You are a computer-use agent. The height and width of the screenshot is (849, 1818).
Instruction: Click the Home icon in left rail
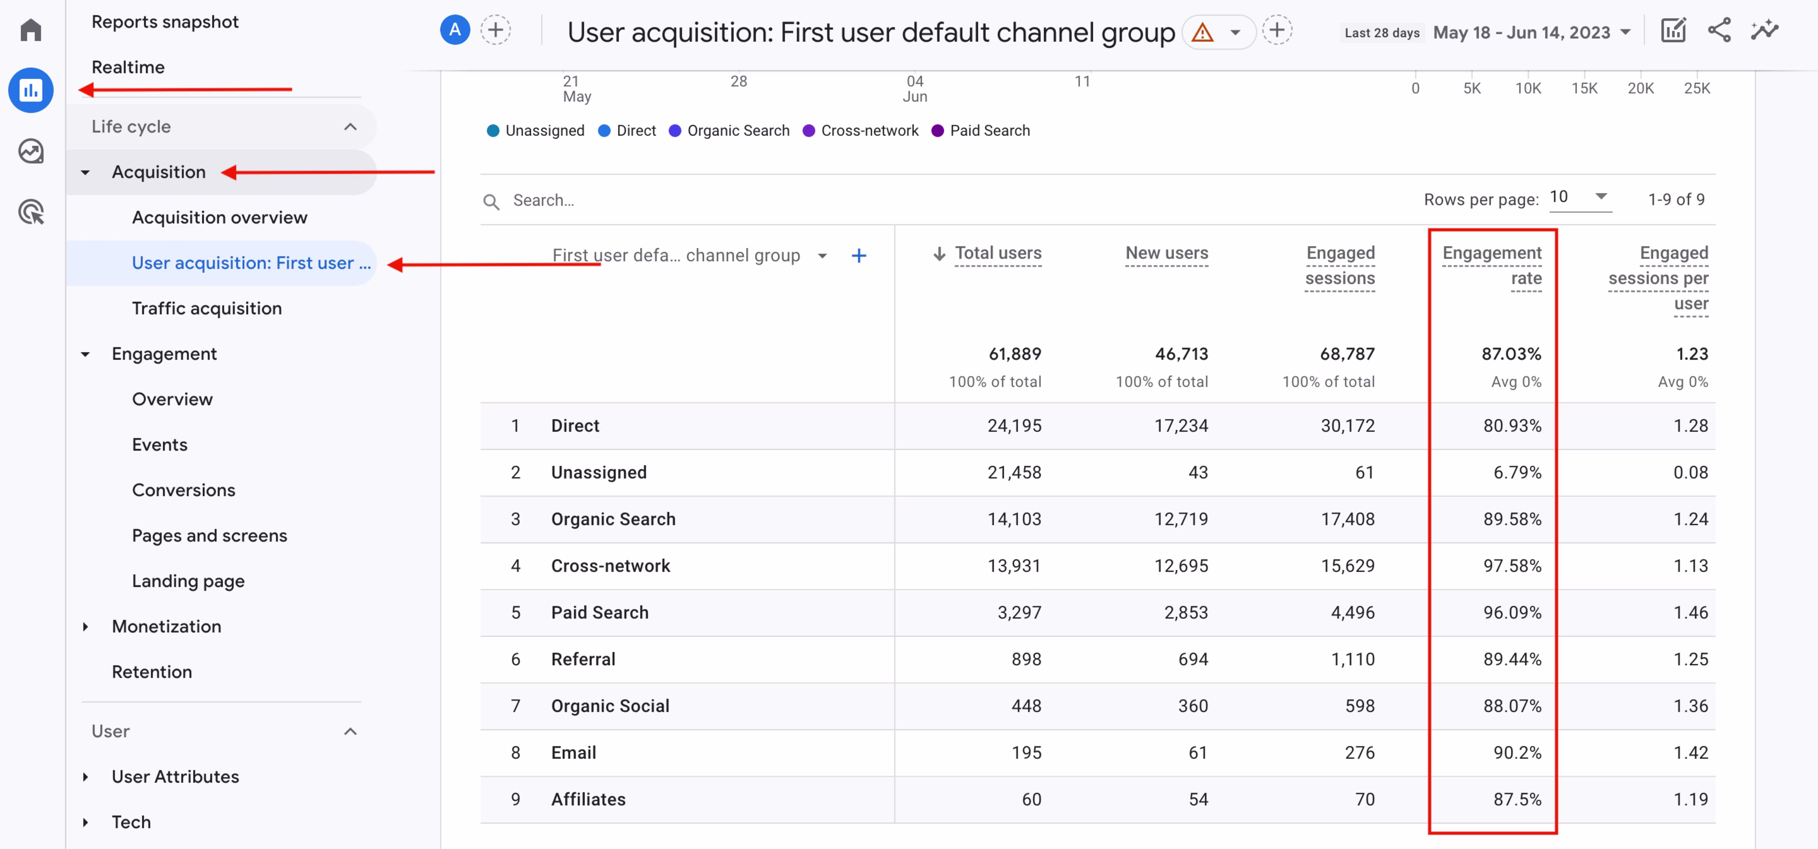tap(31, 30)
